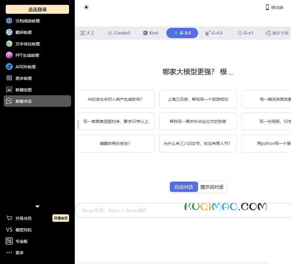Open PPT生成助理 text label

(27, 55)
